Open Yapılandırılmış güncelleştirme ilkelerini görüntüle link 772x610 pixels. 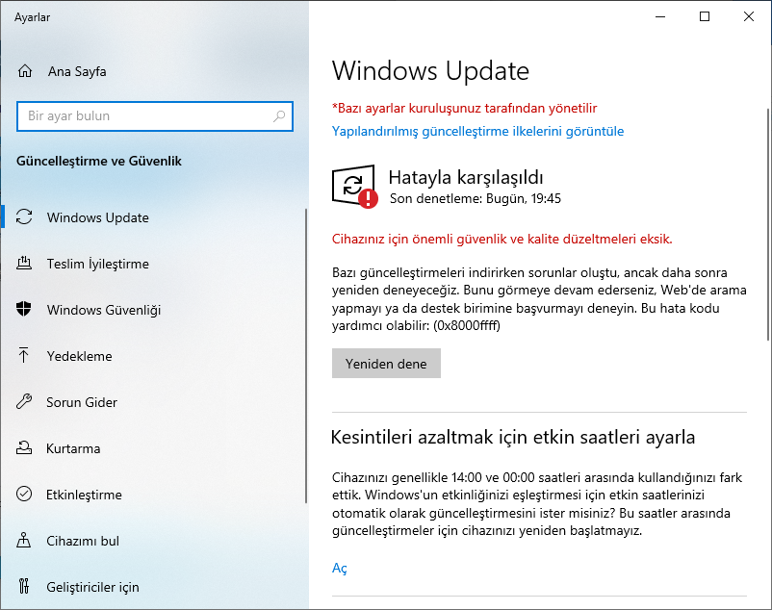tap(477, 132)
